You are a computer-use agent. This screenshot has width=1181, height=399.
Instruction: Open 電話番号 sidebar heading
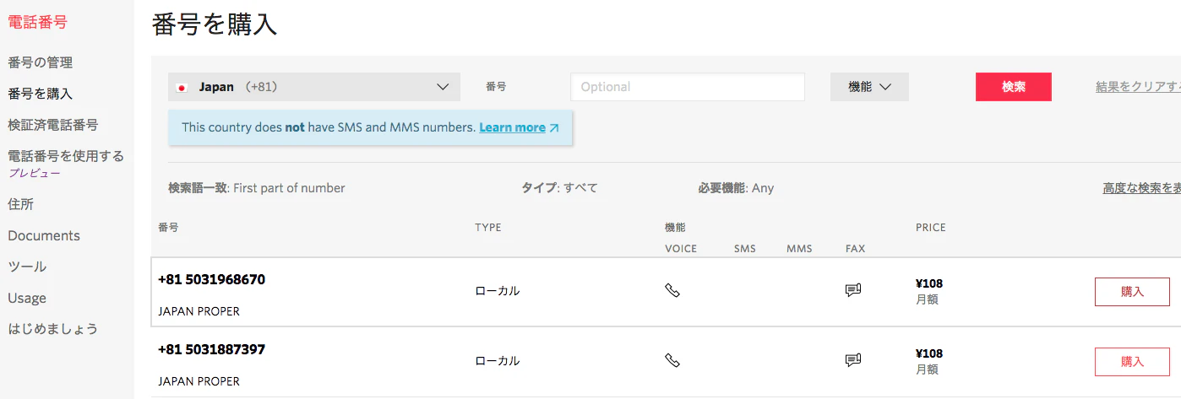click(37, 23)
